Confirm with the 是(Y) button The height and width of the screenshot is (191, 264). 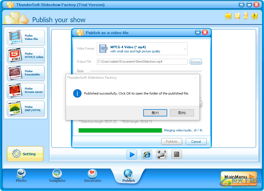point(155,113)
